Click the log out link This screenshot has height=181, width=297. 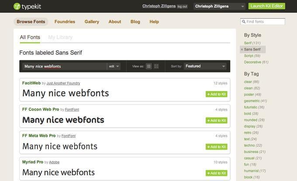182,7
